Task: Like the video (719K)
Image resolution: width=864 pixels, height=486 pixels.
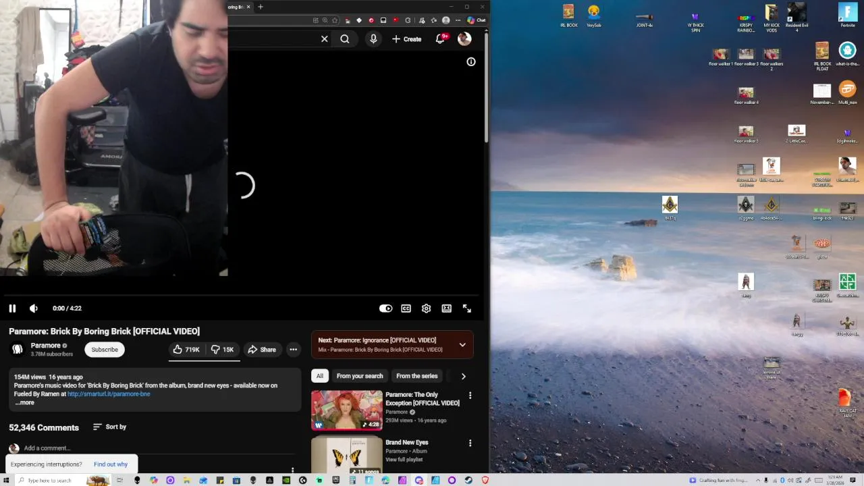Action: point(186,350)
